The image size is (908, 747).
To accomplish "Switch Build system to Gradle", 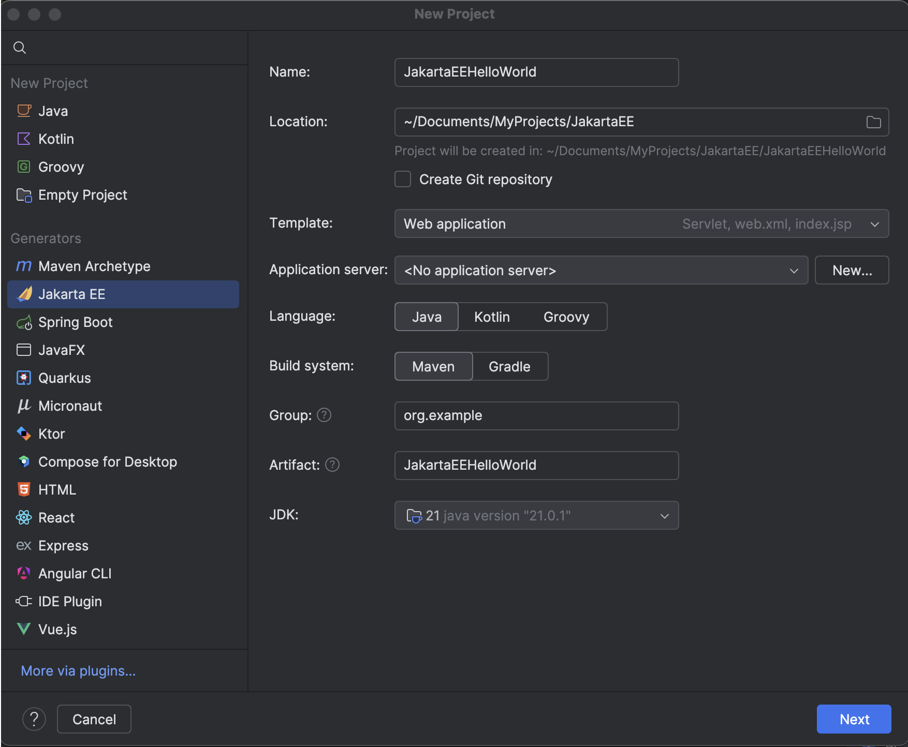I will tap(509, 366).
